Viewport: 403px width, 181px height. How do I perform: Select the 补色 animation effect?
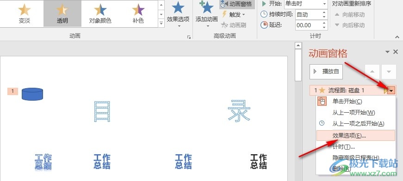[x=138, y=13]
